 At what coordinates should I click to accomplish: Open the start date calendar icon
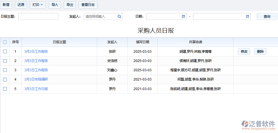click(183, 17)
